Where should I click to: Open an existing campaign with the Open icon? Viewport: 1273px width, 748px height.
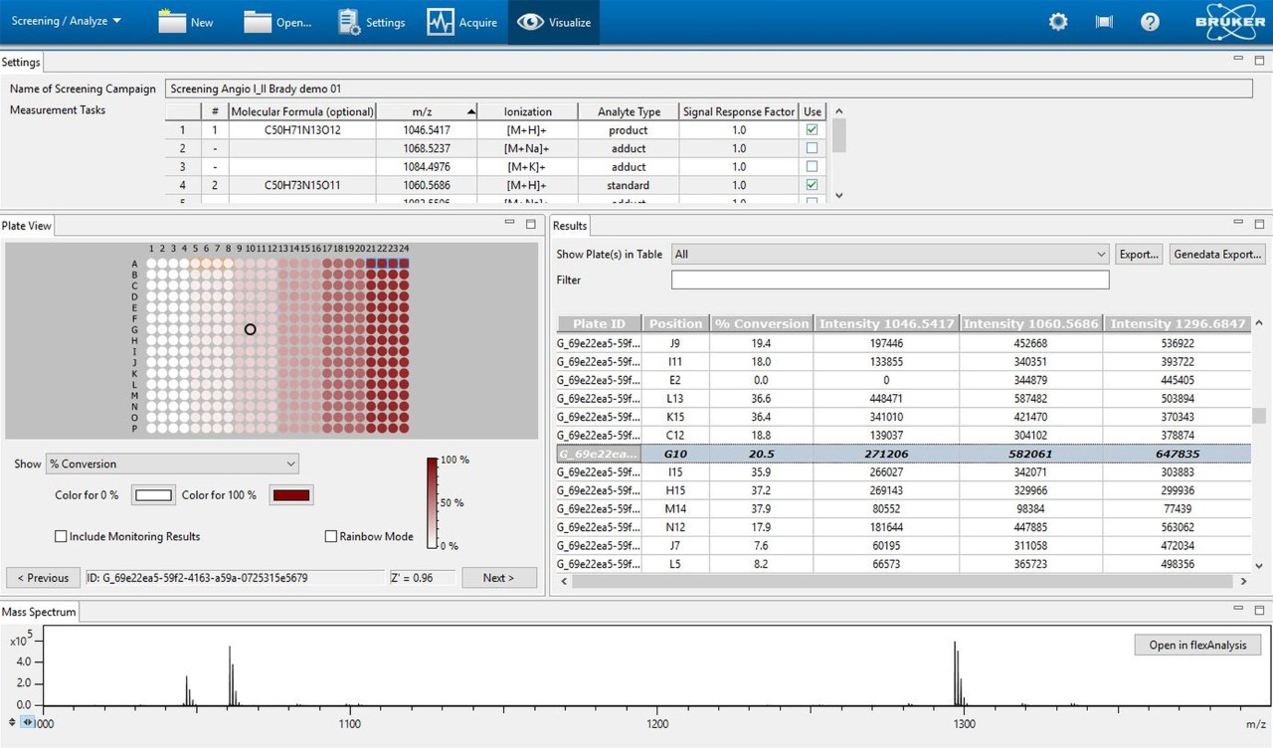(278, 21)
